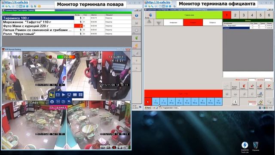Select table tab 5 in waiter terminal

pos(260,15)
